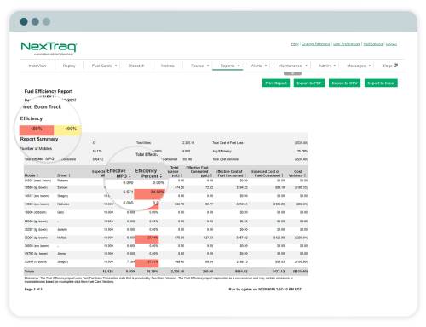
Task: Open the Admin dropdown menu
Action: click(x=327, y=66)
